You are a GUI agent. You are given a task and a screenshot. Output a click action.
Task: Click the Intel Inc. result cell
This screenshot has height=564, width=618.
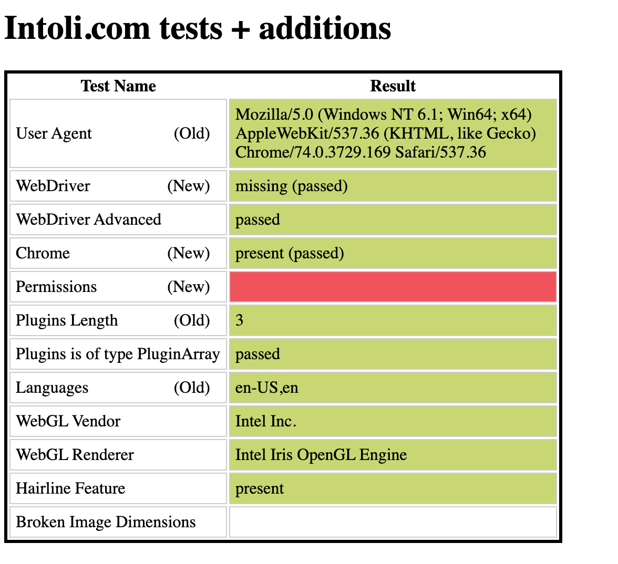393,421
